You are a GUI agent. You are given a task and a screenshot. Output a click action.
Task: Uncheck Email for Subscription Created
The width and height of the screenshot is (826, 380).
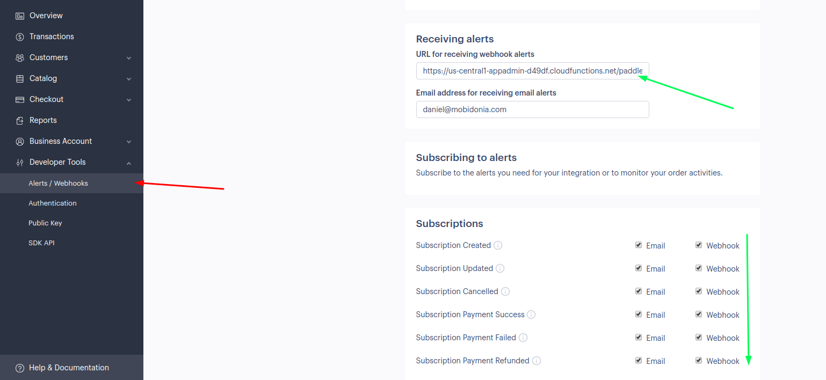coord(639,245)
